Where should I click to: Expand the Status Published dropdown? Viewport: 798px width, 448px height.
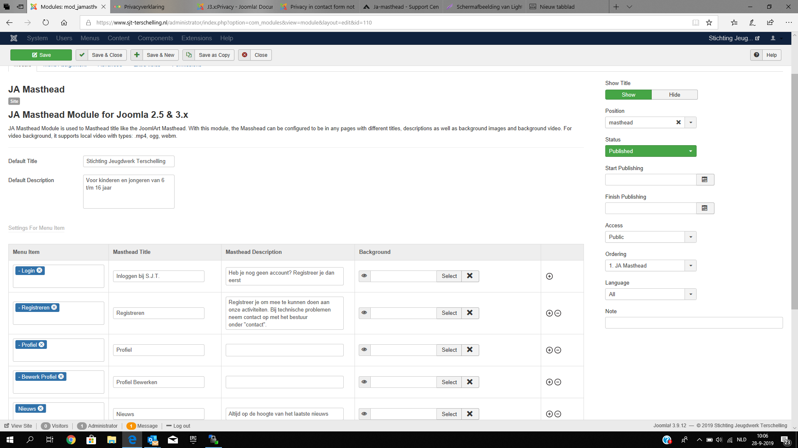(x=650, y=151)
